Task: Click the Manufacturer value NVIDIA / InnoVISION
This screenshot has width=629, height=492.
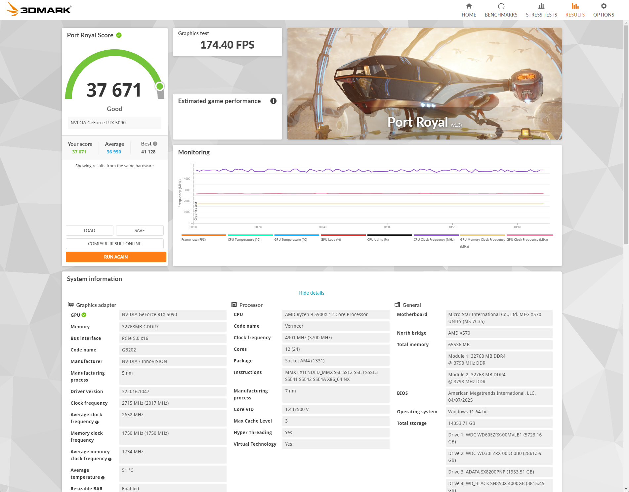Action: point(173,361)
